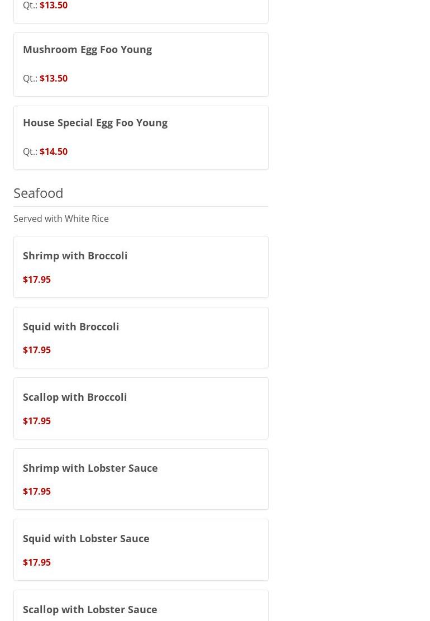
Task: Click the Shrimp with Lobster Sauce price
Action: pyautogui.click(x=37, y=491)
